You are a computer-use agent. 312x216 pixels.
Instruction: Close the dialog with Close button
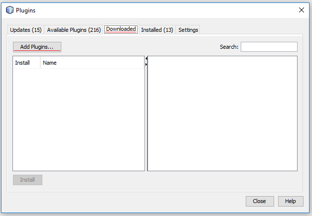coord(260,201)
